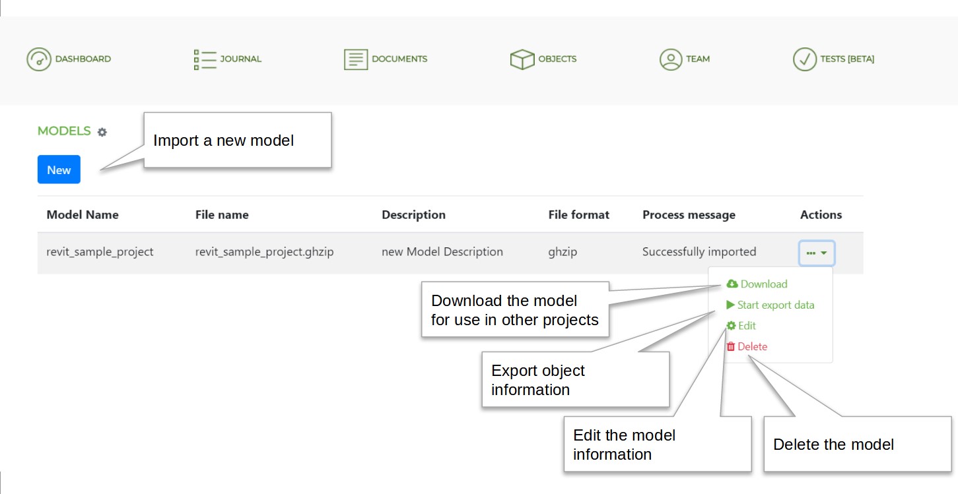The image size is (958, 494).
Task: Click the Tests checkmark icon
Action: pyautogui.click(x=805, y=59)
